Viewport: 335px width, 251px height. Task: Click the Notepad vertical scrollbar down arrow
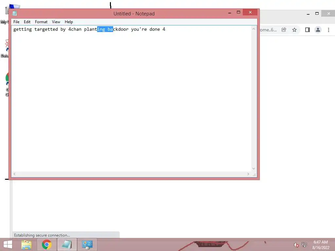(x=254, y=168)
